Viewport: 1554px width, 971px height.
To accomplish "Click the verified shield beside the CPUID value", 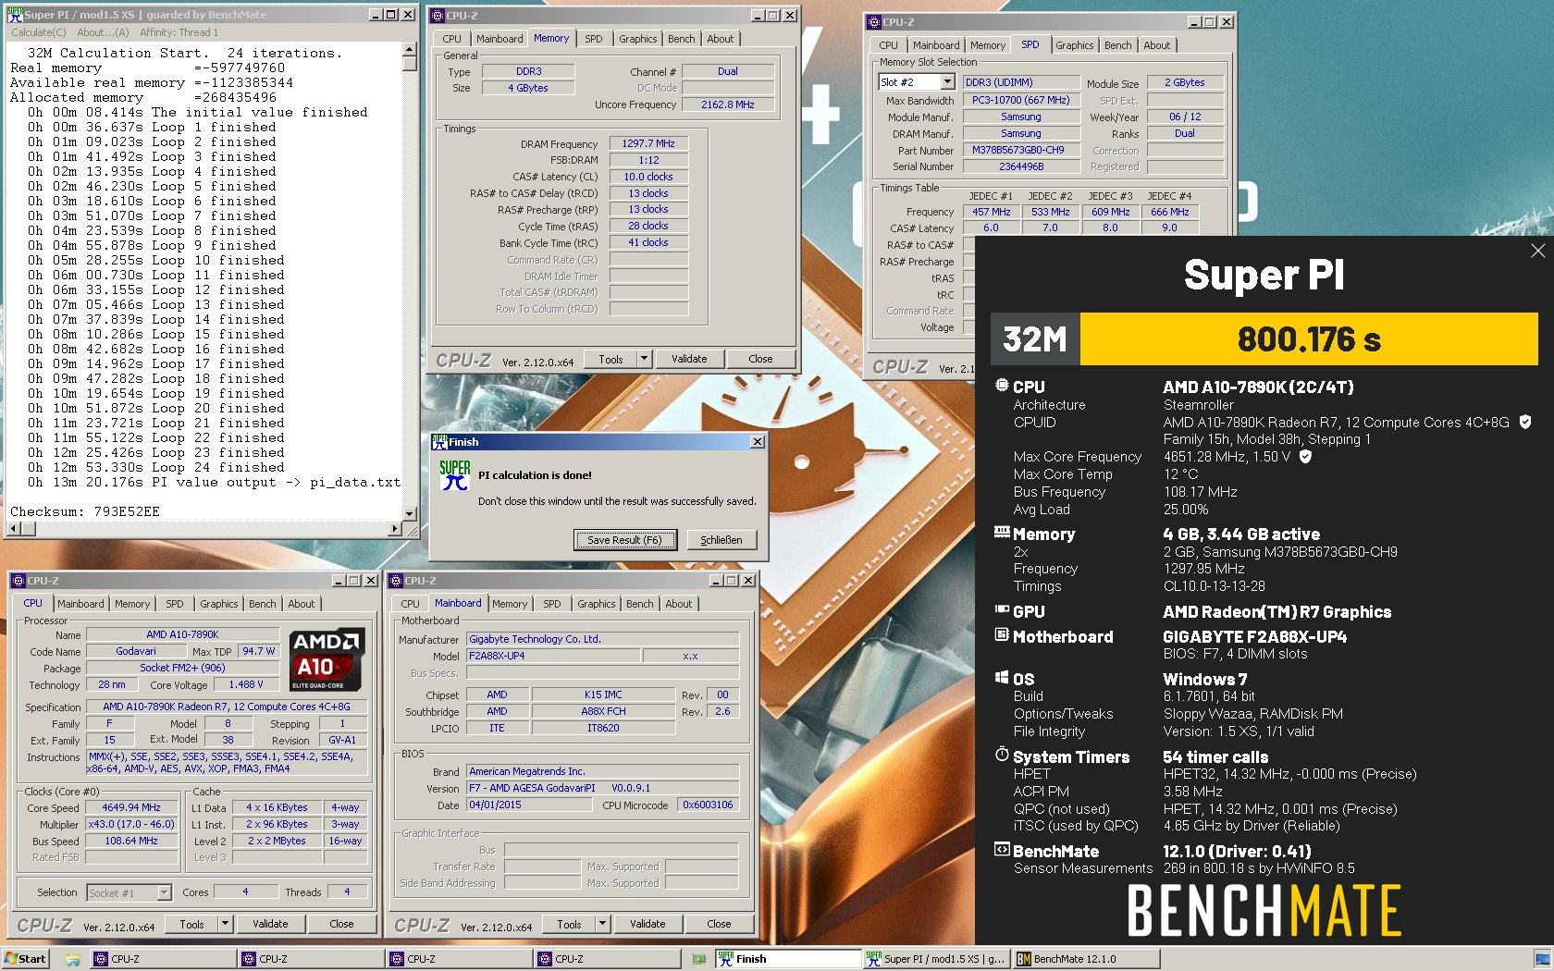I will [x=1525, y=423].
